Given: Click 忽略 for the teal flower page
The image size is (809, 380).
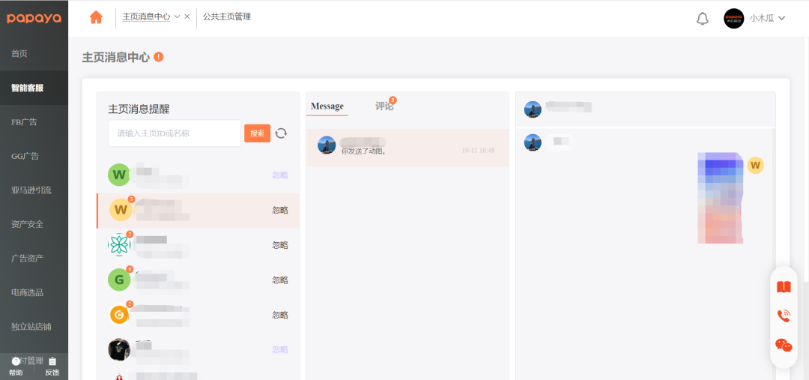Looking at the screenshot, I should click(280, 245).
